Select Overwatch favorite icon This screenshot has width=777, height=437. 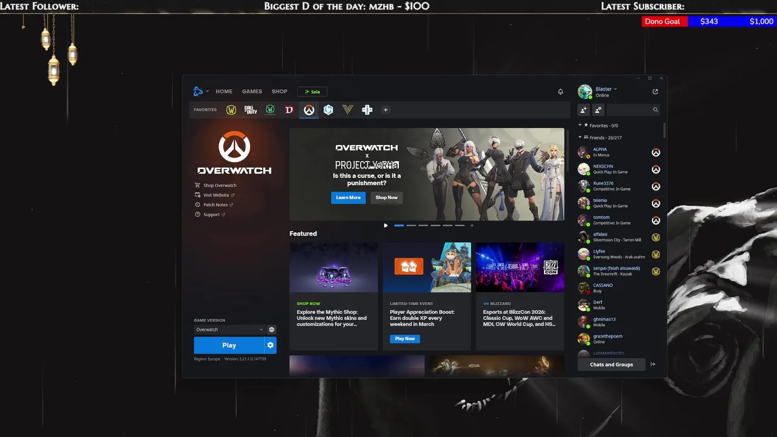pyautogui.click(x=309, y=110)
